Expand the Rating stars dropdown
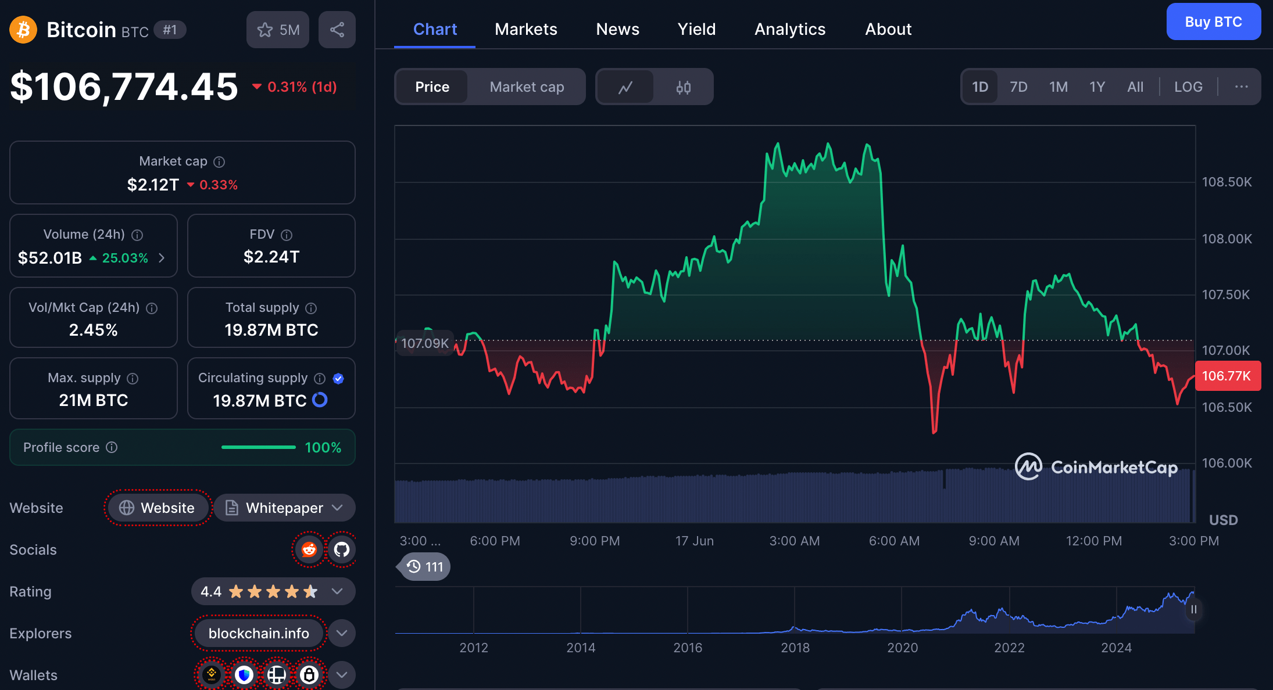Screen dimensions: 1273x690 pos(337,591)
